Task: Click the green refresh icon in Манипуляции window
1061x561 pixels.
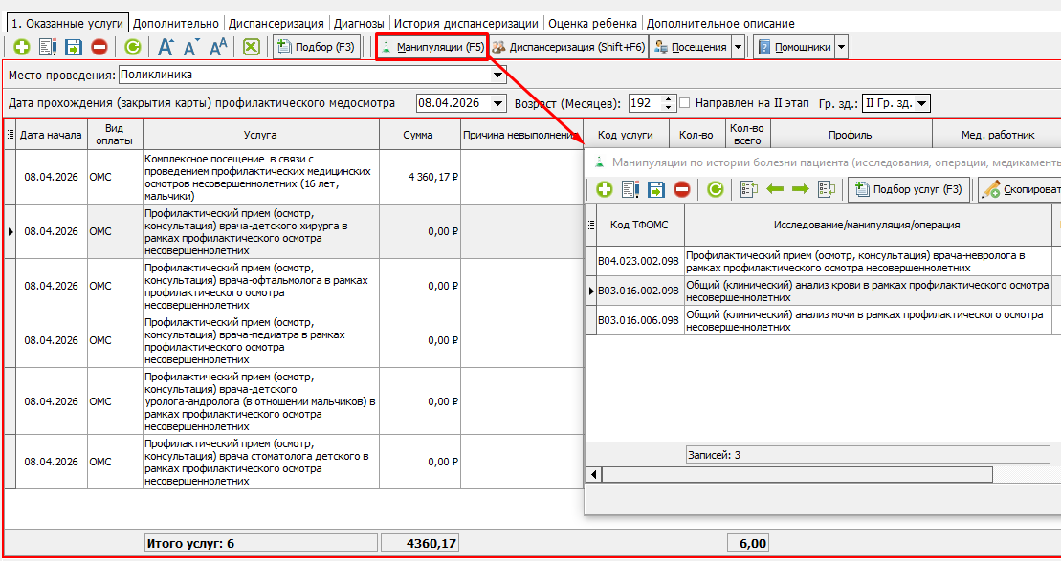Action: pyautogui.click(x=715, y=189)
